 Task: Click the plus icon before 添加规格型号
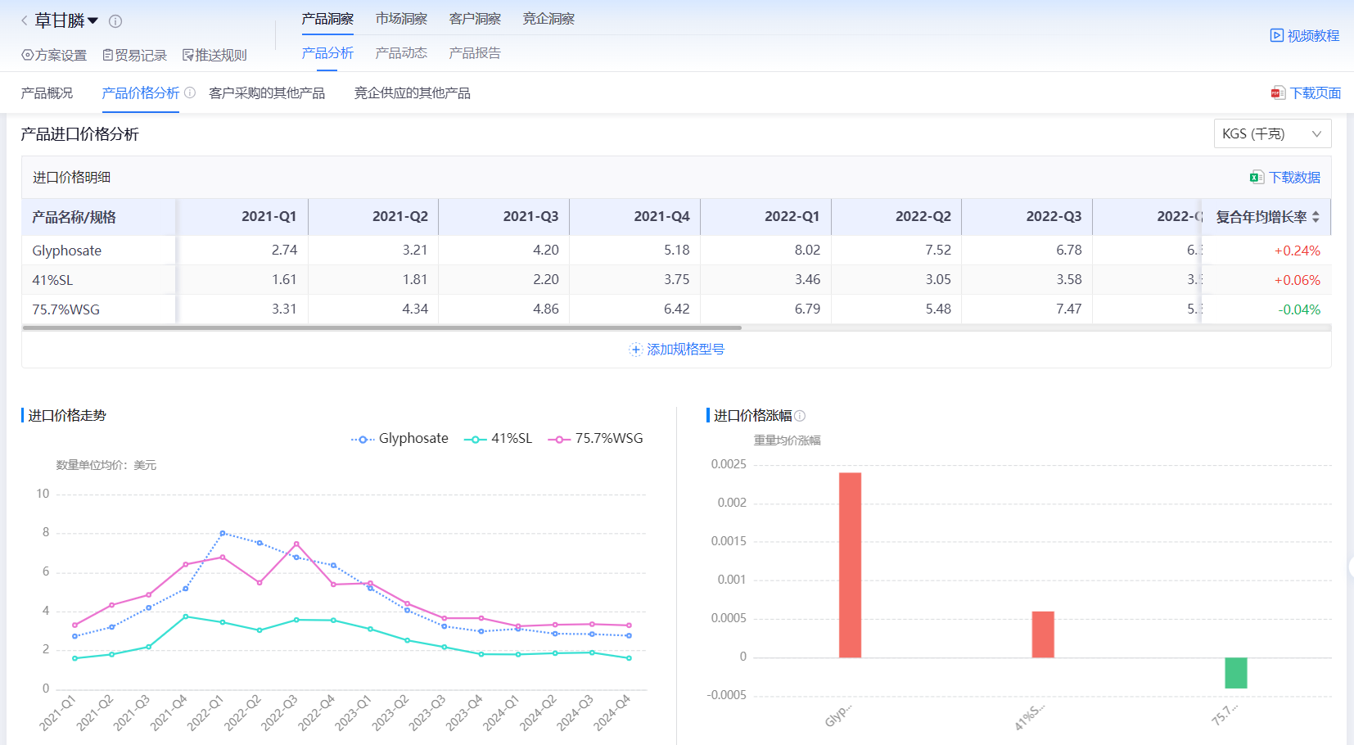(x=636, y=350)
